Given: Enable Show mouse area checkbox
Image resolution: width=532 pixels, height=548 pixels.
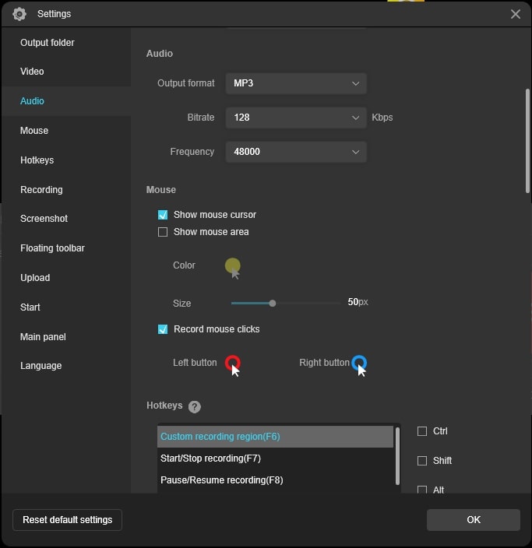Looking at the screenshot, I should 163,232.
